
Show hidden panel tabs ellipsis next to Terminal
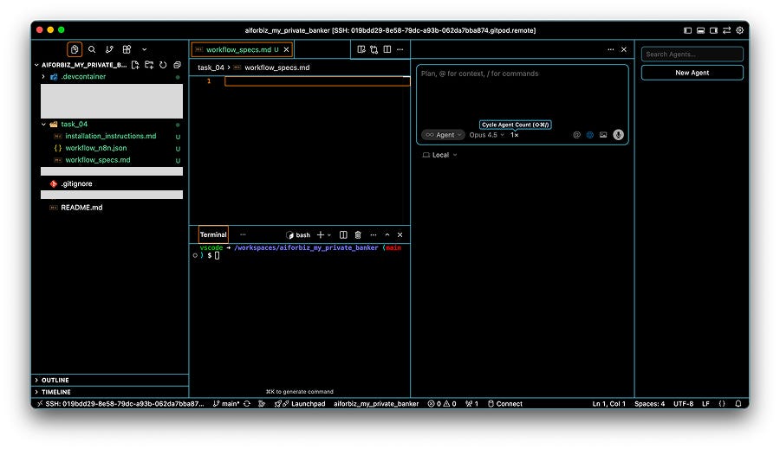[243, 235]
